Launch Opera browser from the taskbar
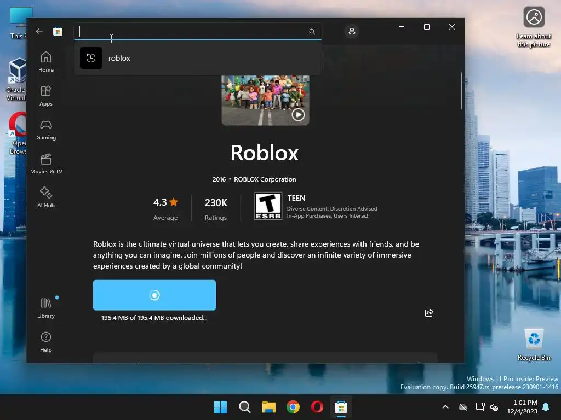 pos(317,407)
